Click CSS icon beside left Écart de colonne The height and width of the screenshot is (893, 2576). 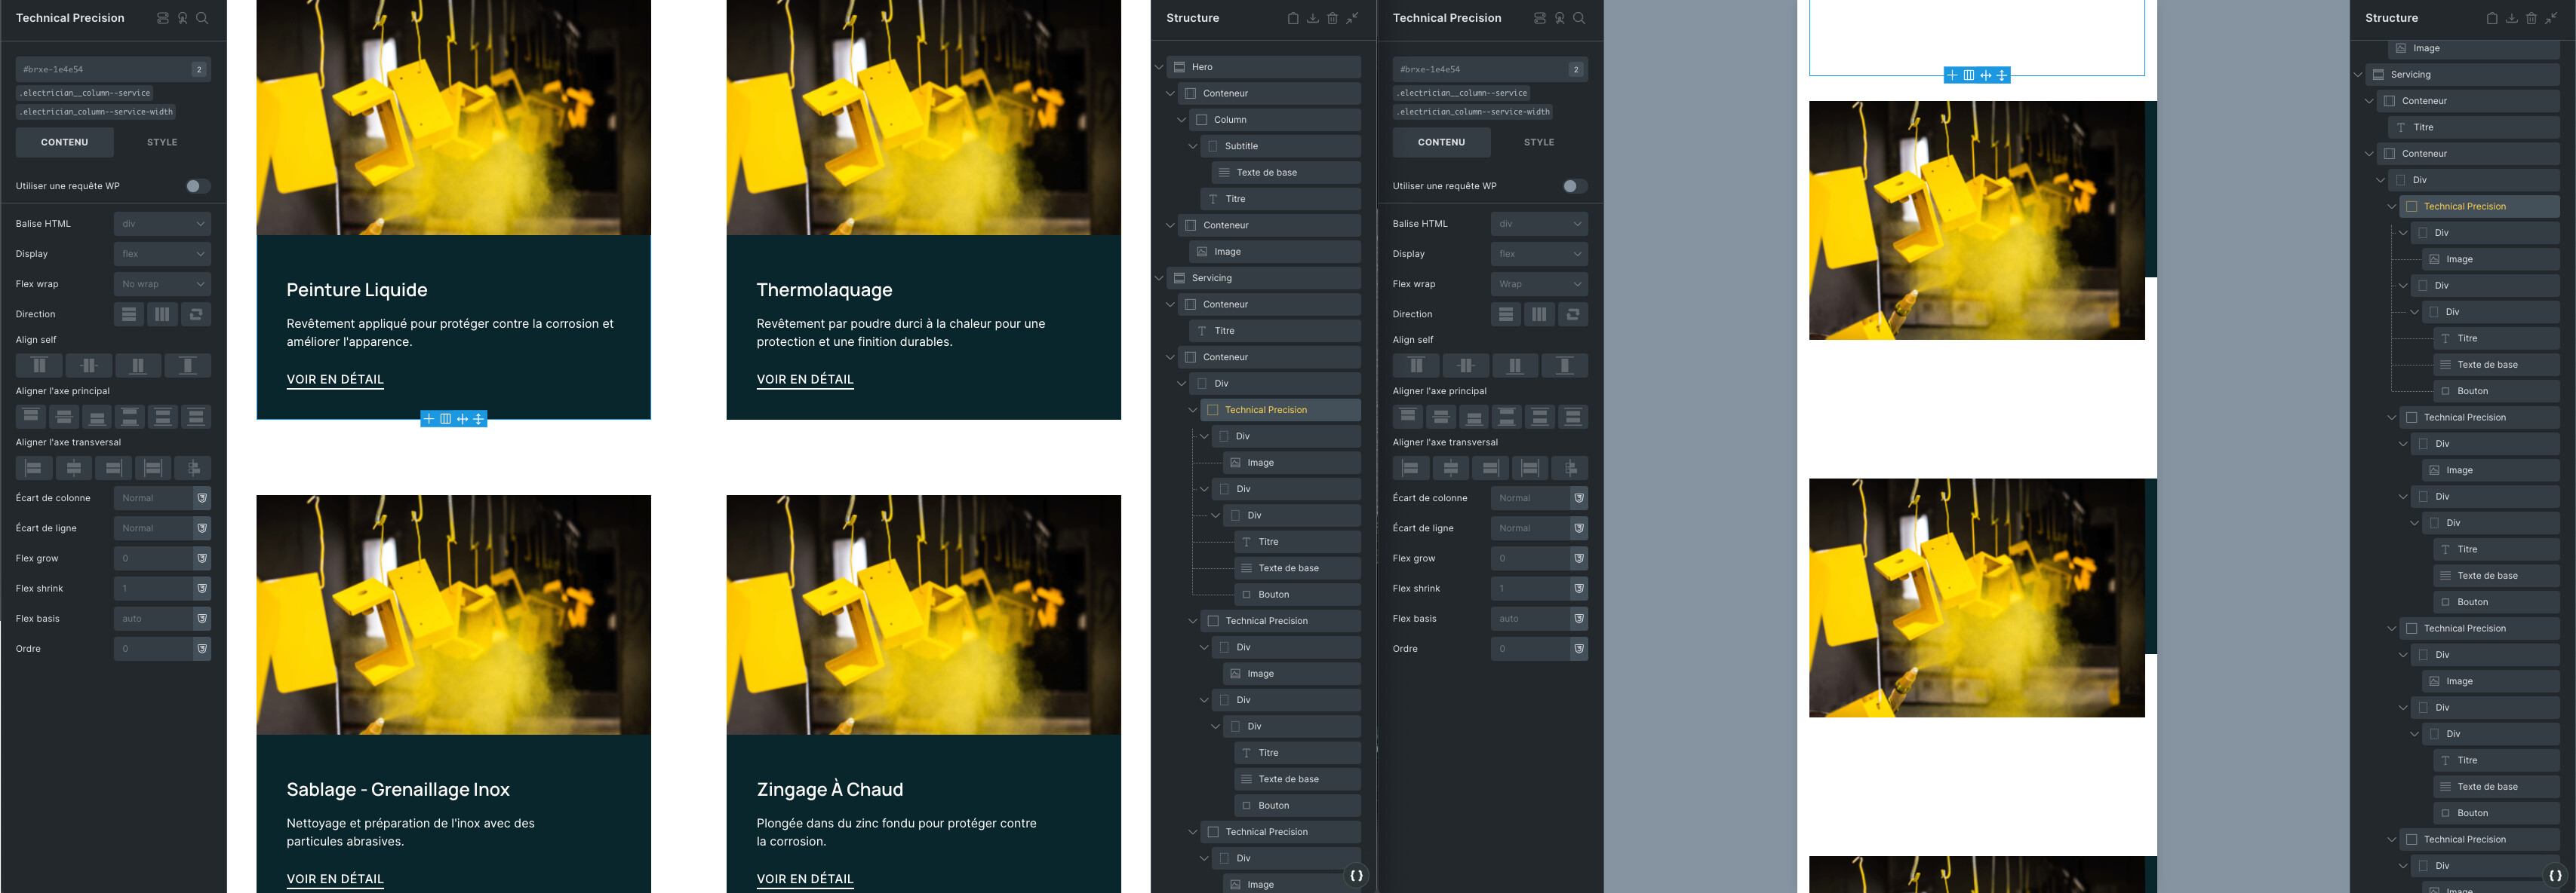[x=202, y=498]
